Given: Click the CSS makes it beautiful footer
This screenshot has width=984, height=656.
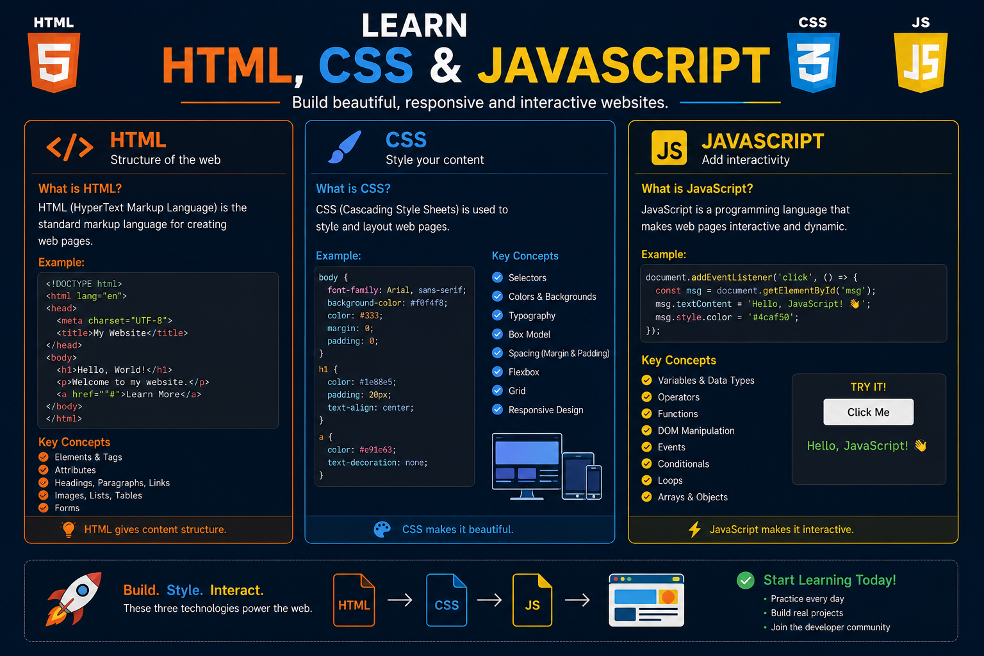Looking at the screenshot, I should pyautogui.click(x=457, y=529).
